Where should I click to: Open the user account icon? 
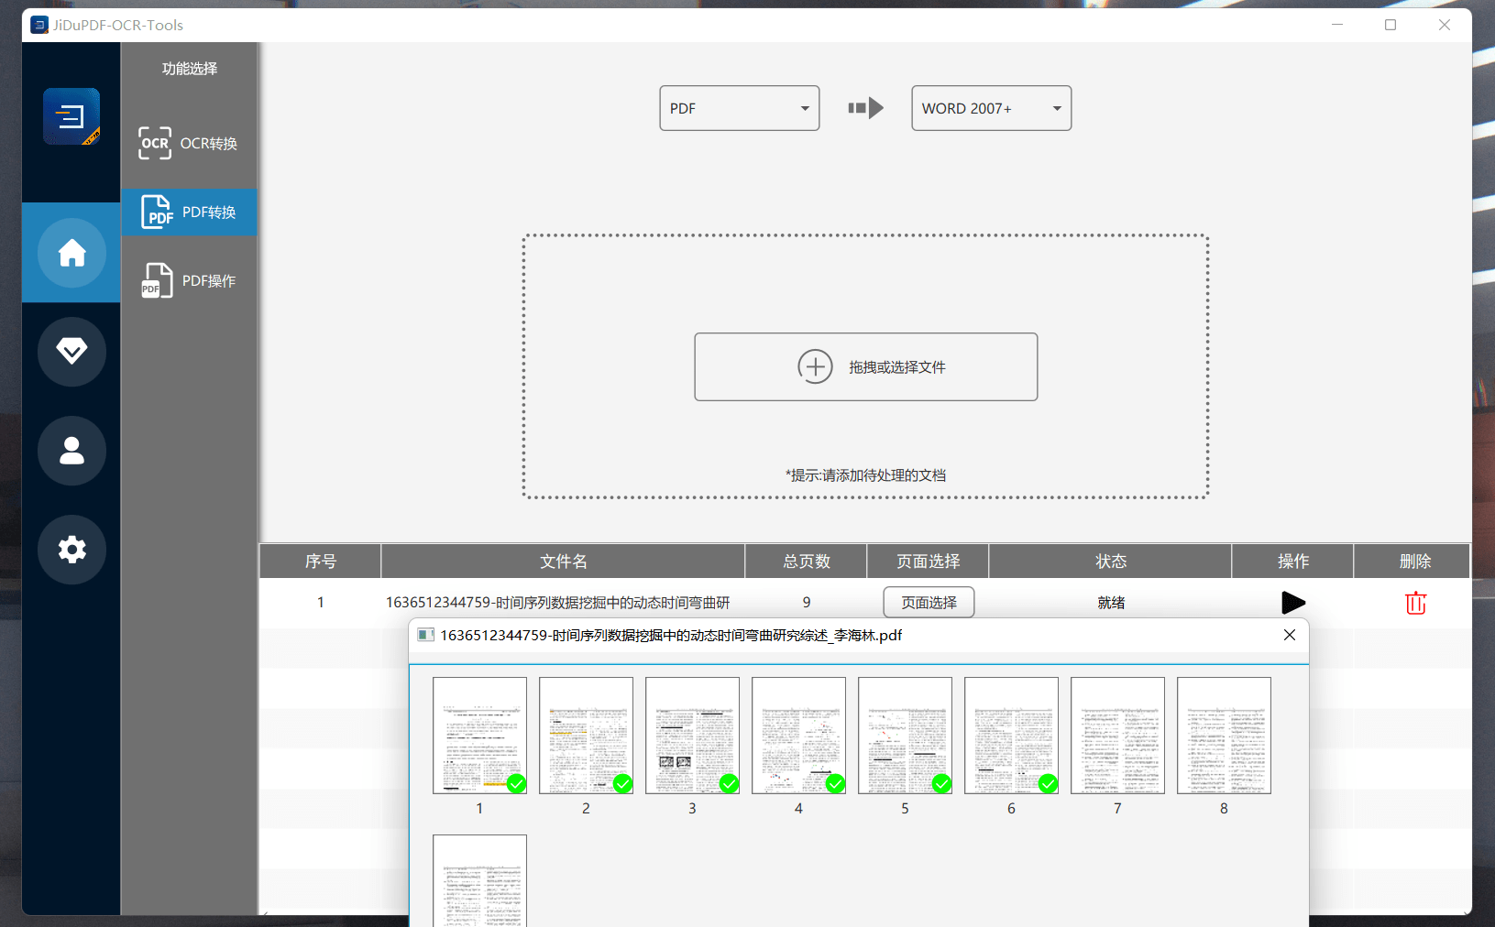[71, 451]
